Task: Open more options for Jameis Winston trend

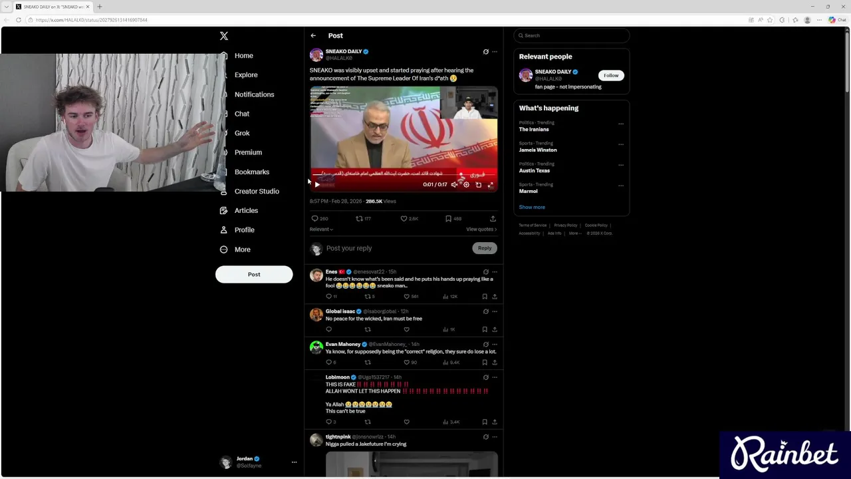Action: point(621,144)
